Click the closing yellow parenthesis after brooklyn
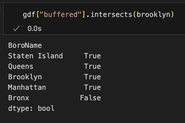The height and width of the screenshot is (123, 185). [172, 14]
